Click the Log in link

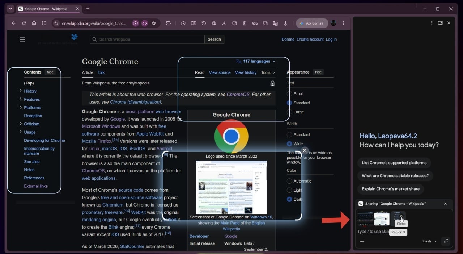(331, 39)
